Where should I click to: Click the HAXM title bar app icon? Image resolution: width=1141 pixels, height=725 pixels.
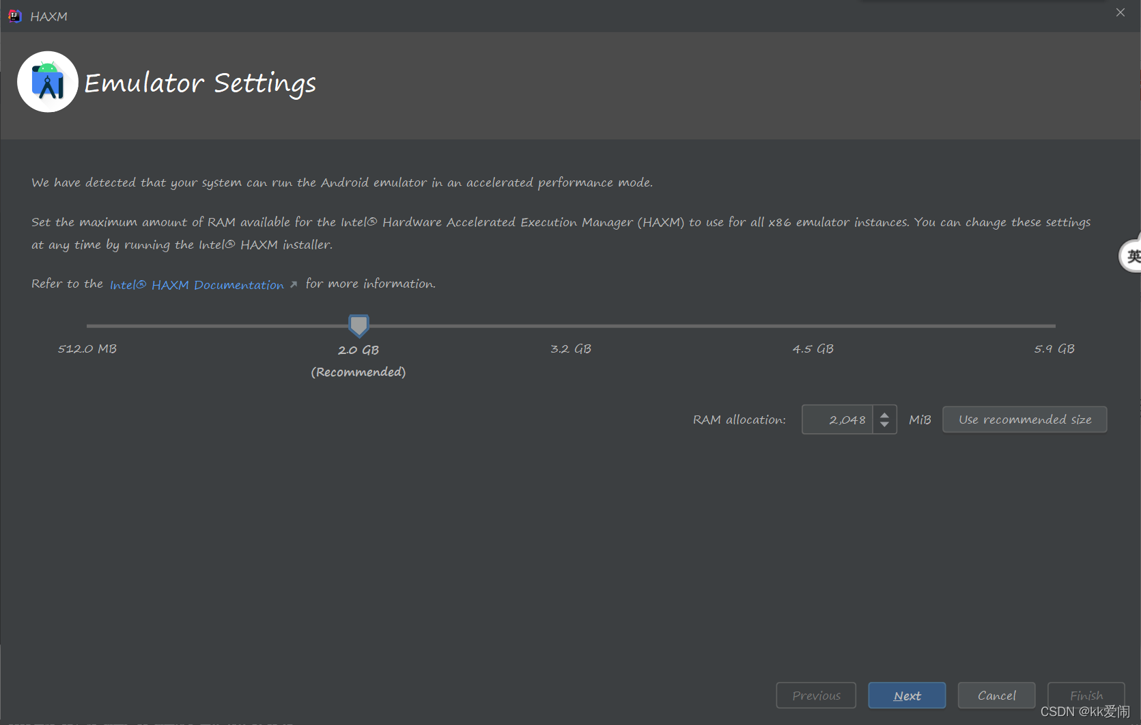coord(15,16)
